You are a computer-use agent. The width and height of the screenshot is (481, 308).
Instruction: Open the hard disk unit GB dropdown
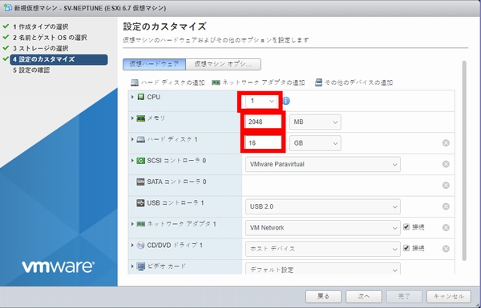click(315, 143)
